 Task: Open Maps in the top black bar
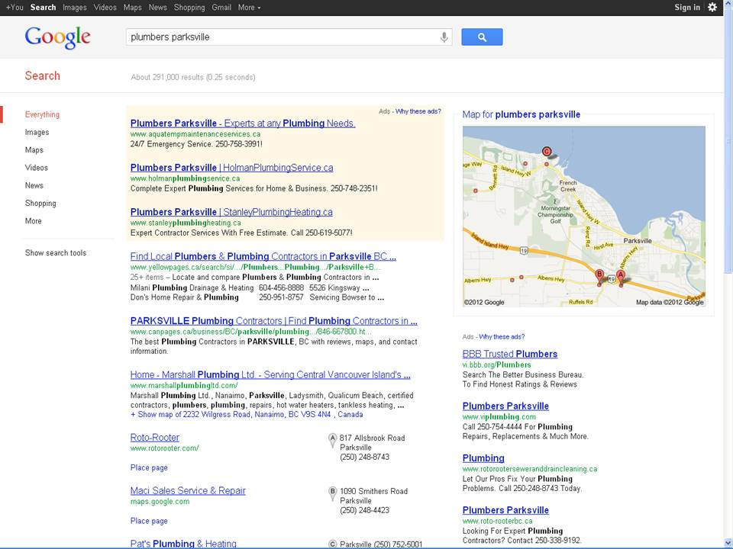coord(132,8)
